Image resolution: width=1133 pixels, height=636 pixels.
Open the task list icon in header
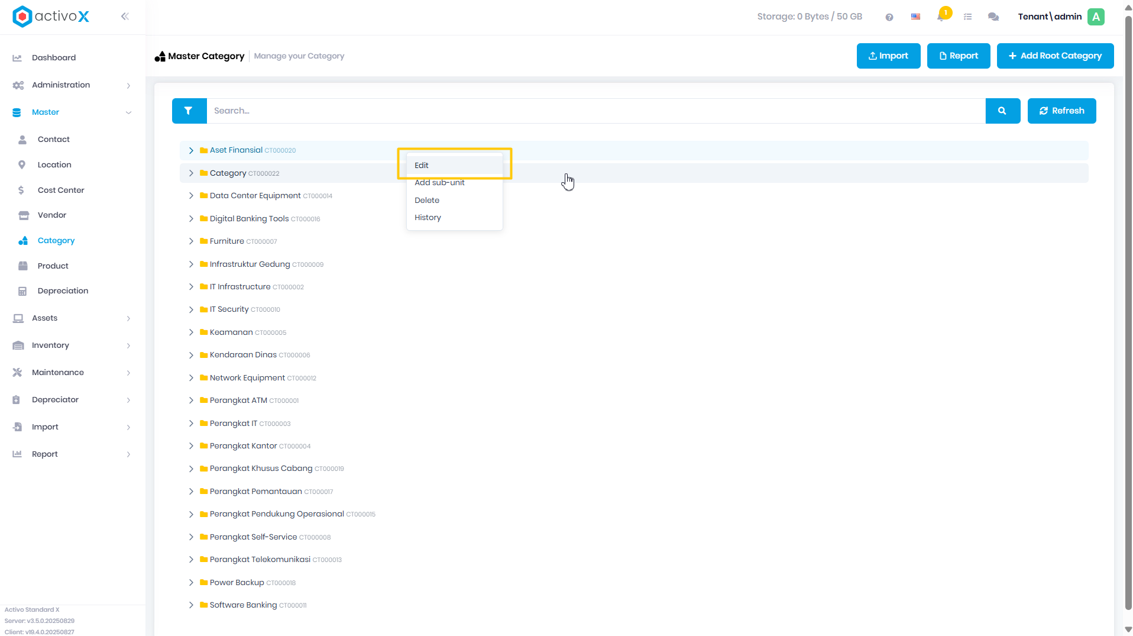coord(967,17)
